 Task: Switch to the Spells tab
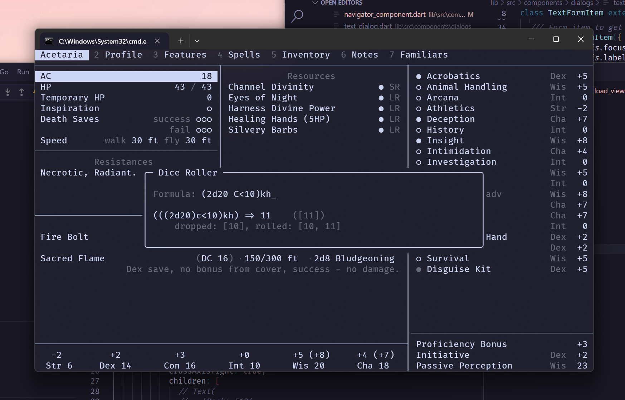coord(244,55)
